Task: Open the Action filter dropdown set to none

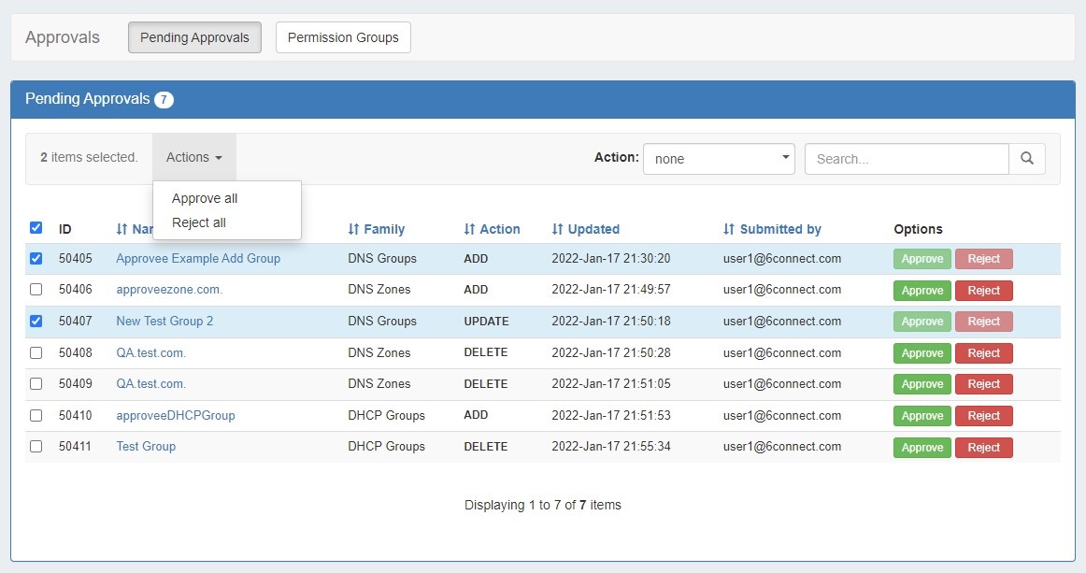Action: [718, 159]
